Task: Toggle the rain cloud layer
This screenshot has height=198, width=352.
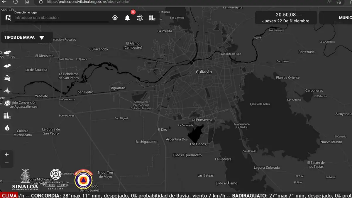Action: (x=7, y=54)
